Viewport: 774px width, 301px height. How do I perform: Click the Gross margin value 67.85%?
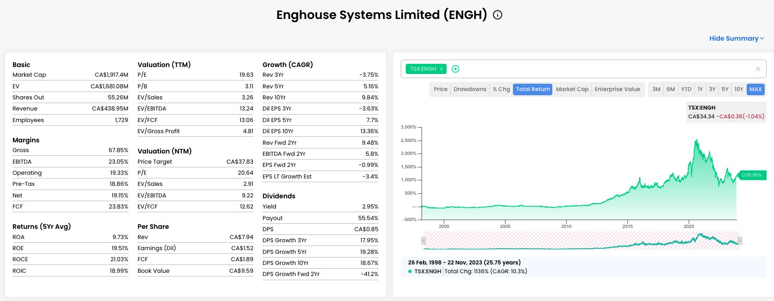[x=118, y=150]
